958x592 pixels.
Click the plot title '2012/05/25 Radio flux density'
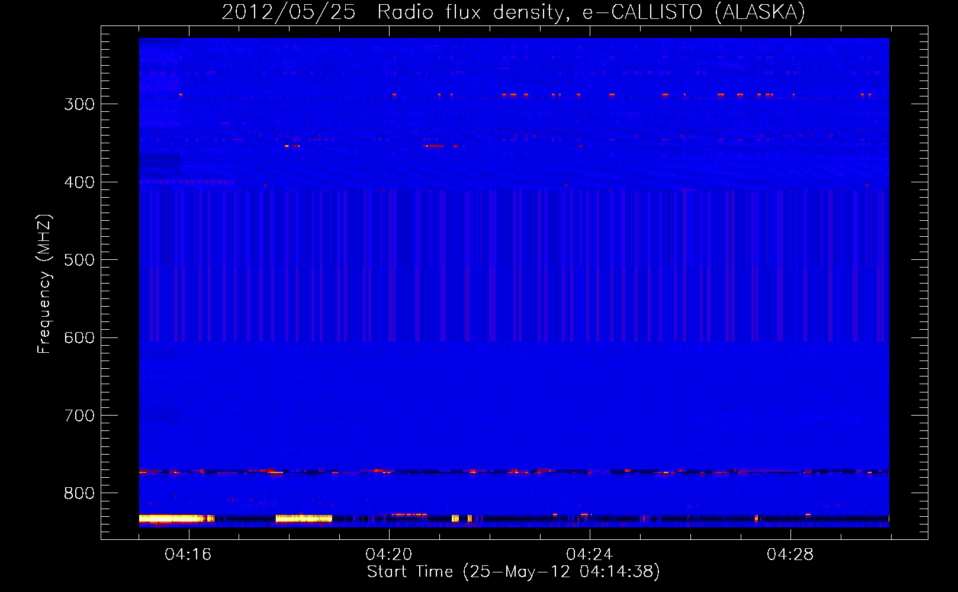pyautogui.click(x=513, y=12)
